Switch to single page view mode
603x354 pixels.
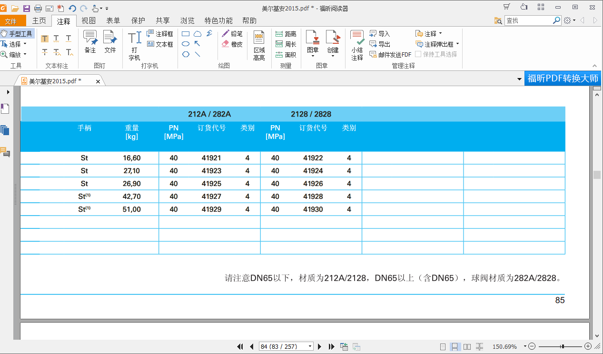pos(443,347)
